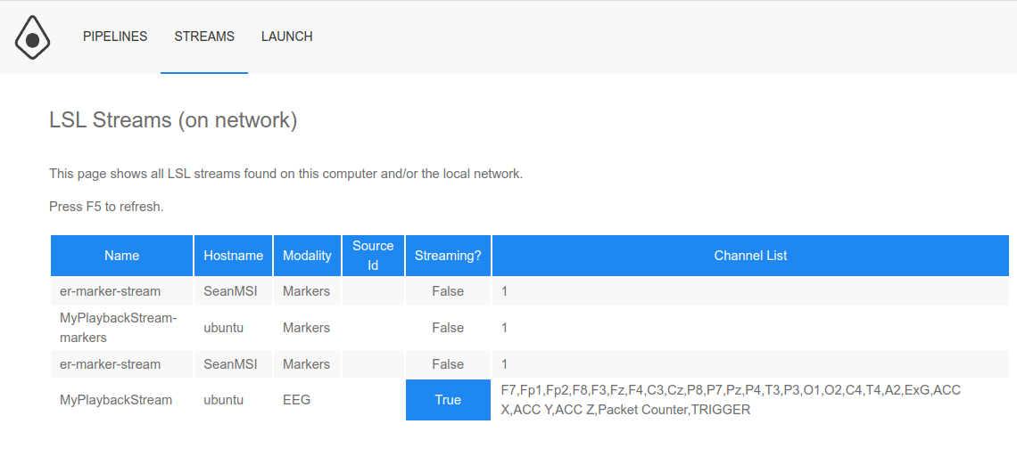
Task: Click the Streaming? column header
Action: [448, 256]
